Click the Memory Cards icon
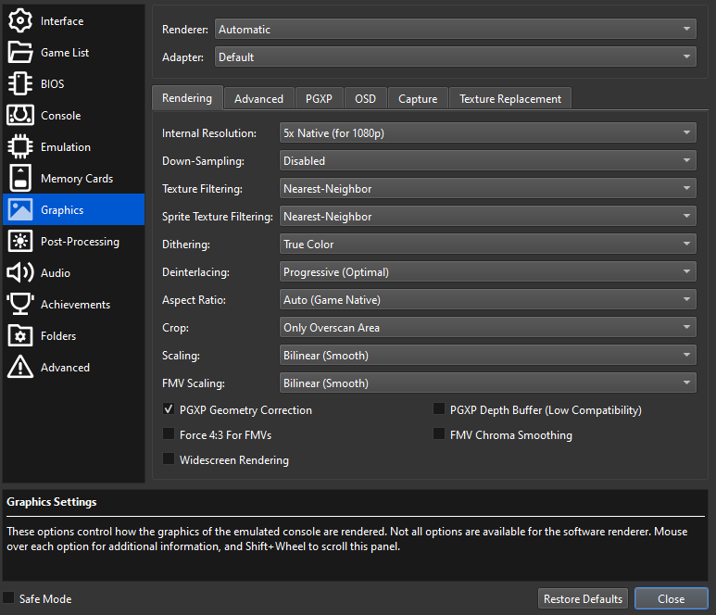This screenshot has width=716, height=615. point(20,179)
